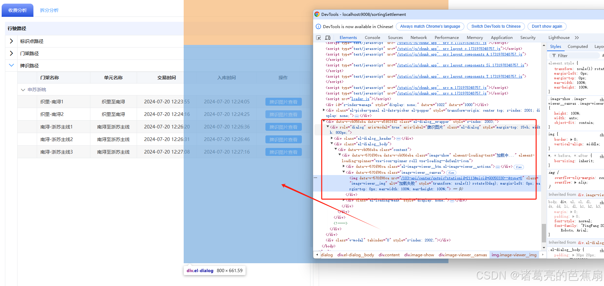Open the Sources tab
The height and width of the screenshot is (286, 604).
pos(395,38)
